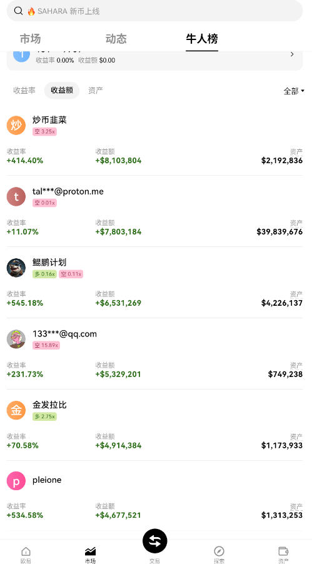Switch to the 动态 tab

click(116, 39)
